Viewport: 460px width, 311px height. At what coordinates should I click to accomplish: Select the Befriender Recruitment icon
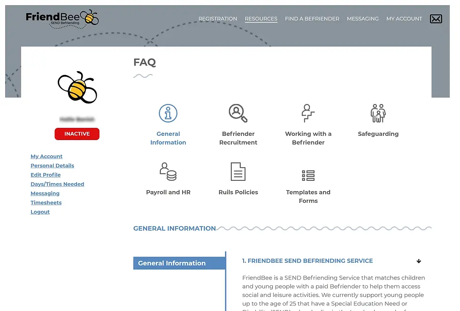(238, 113)
